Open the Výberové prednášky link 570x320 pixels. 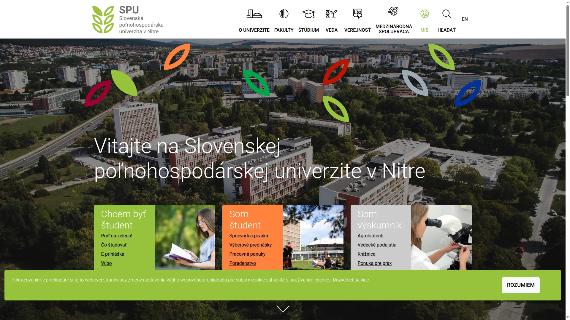tap(250, 245)
